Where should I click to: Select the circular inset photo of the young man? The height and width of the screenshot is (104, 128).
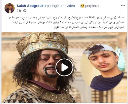click(103, 67)
